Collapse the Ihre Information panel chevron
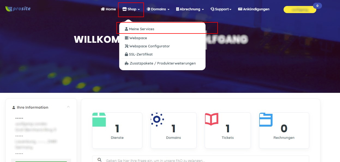Viewport: 340px width, 162px height. click(x=68, y=107)
